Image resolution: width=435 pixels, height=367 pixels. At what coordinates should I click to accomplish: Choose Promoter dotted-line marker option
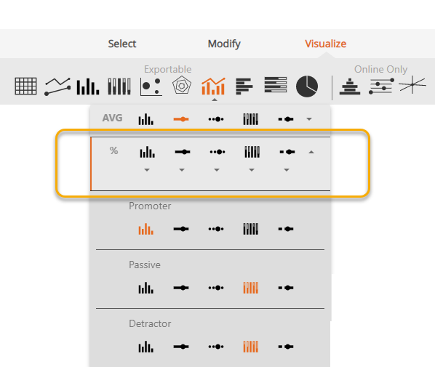coord(216,229)
